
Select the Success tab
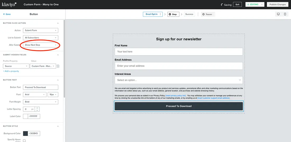point(189,14)
